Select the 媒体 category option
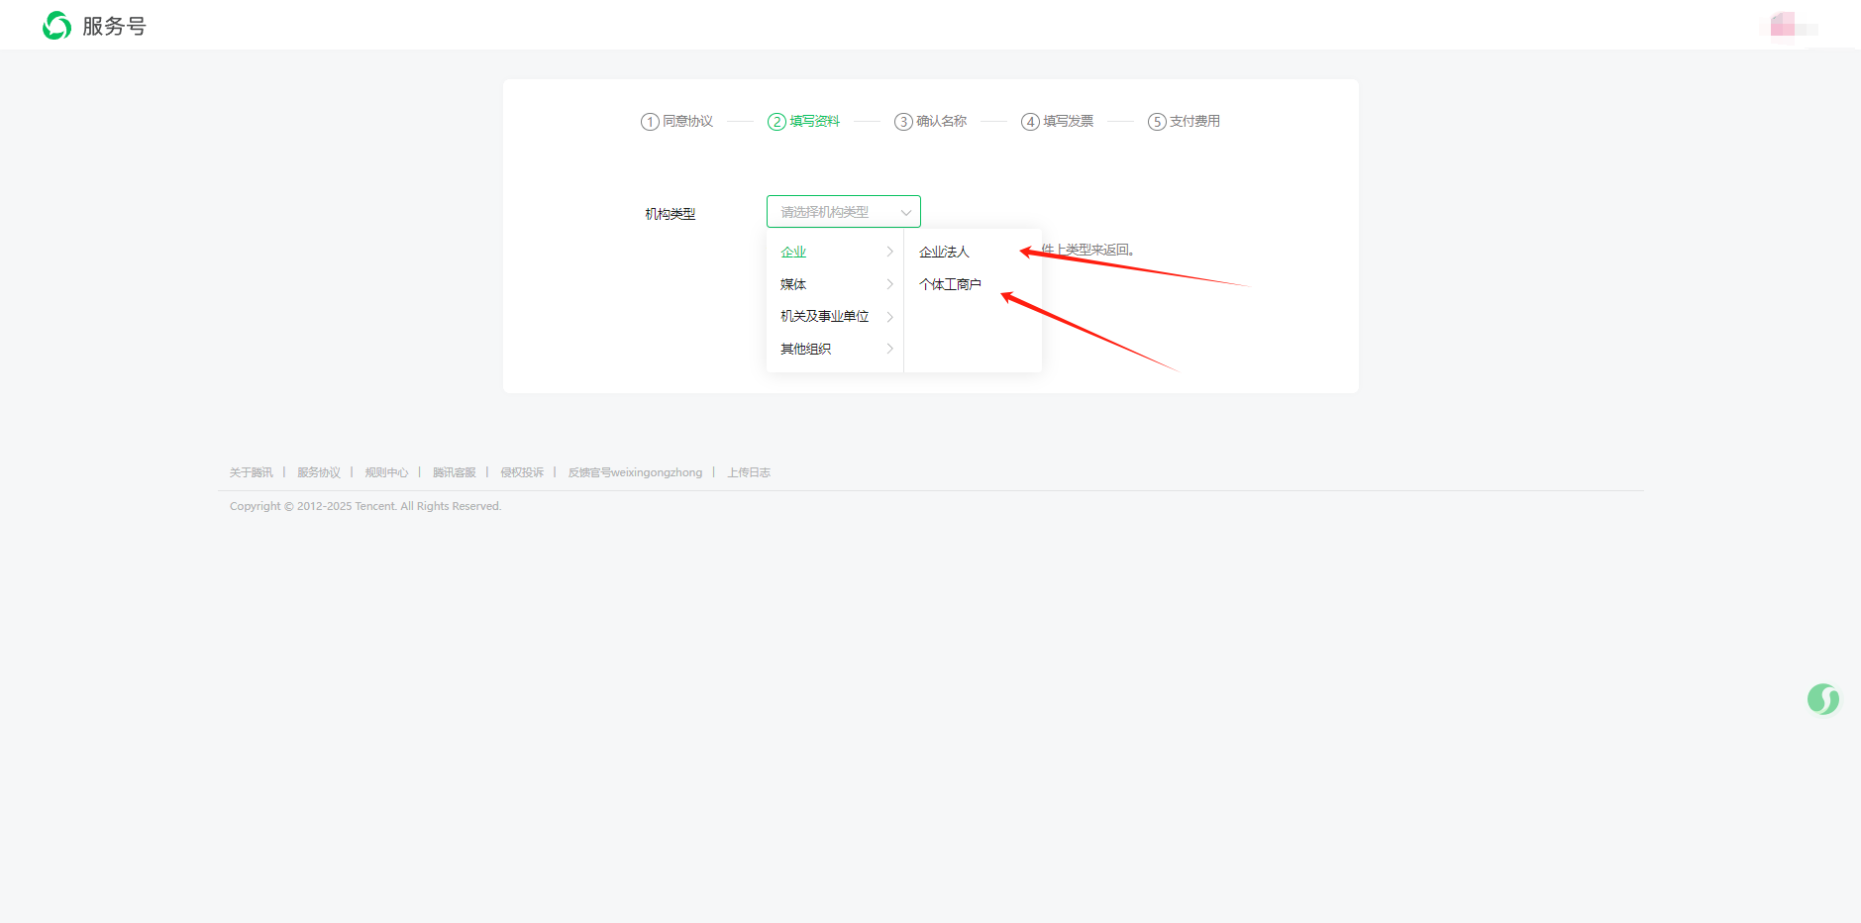 click(793, 284)
